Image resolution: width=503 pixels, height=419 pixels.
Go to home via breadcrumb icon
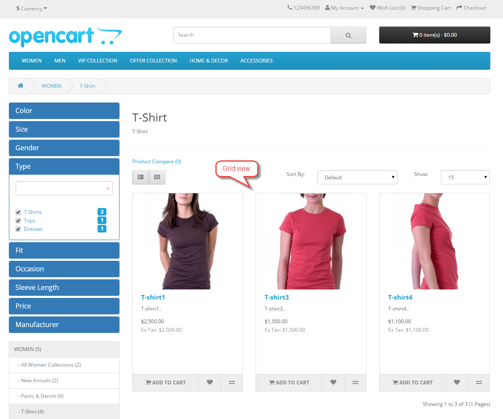[x=21, y=86]
